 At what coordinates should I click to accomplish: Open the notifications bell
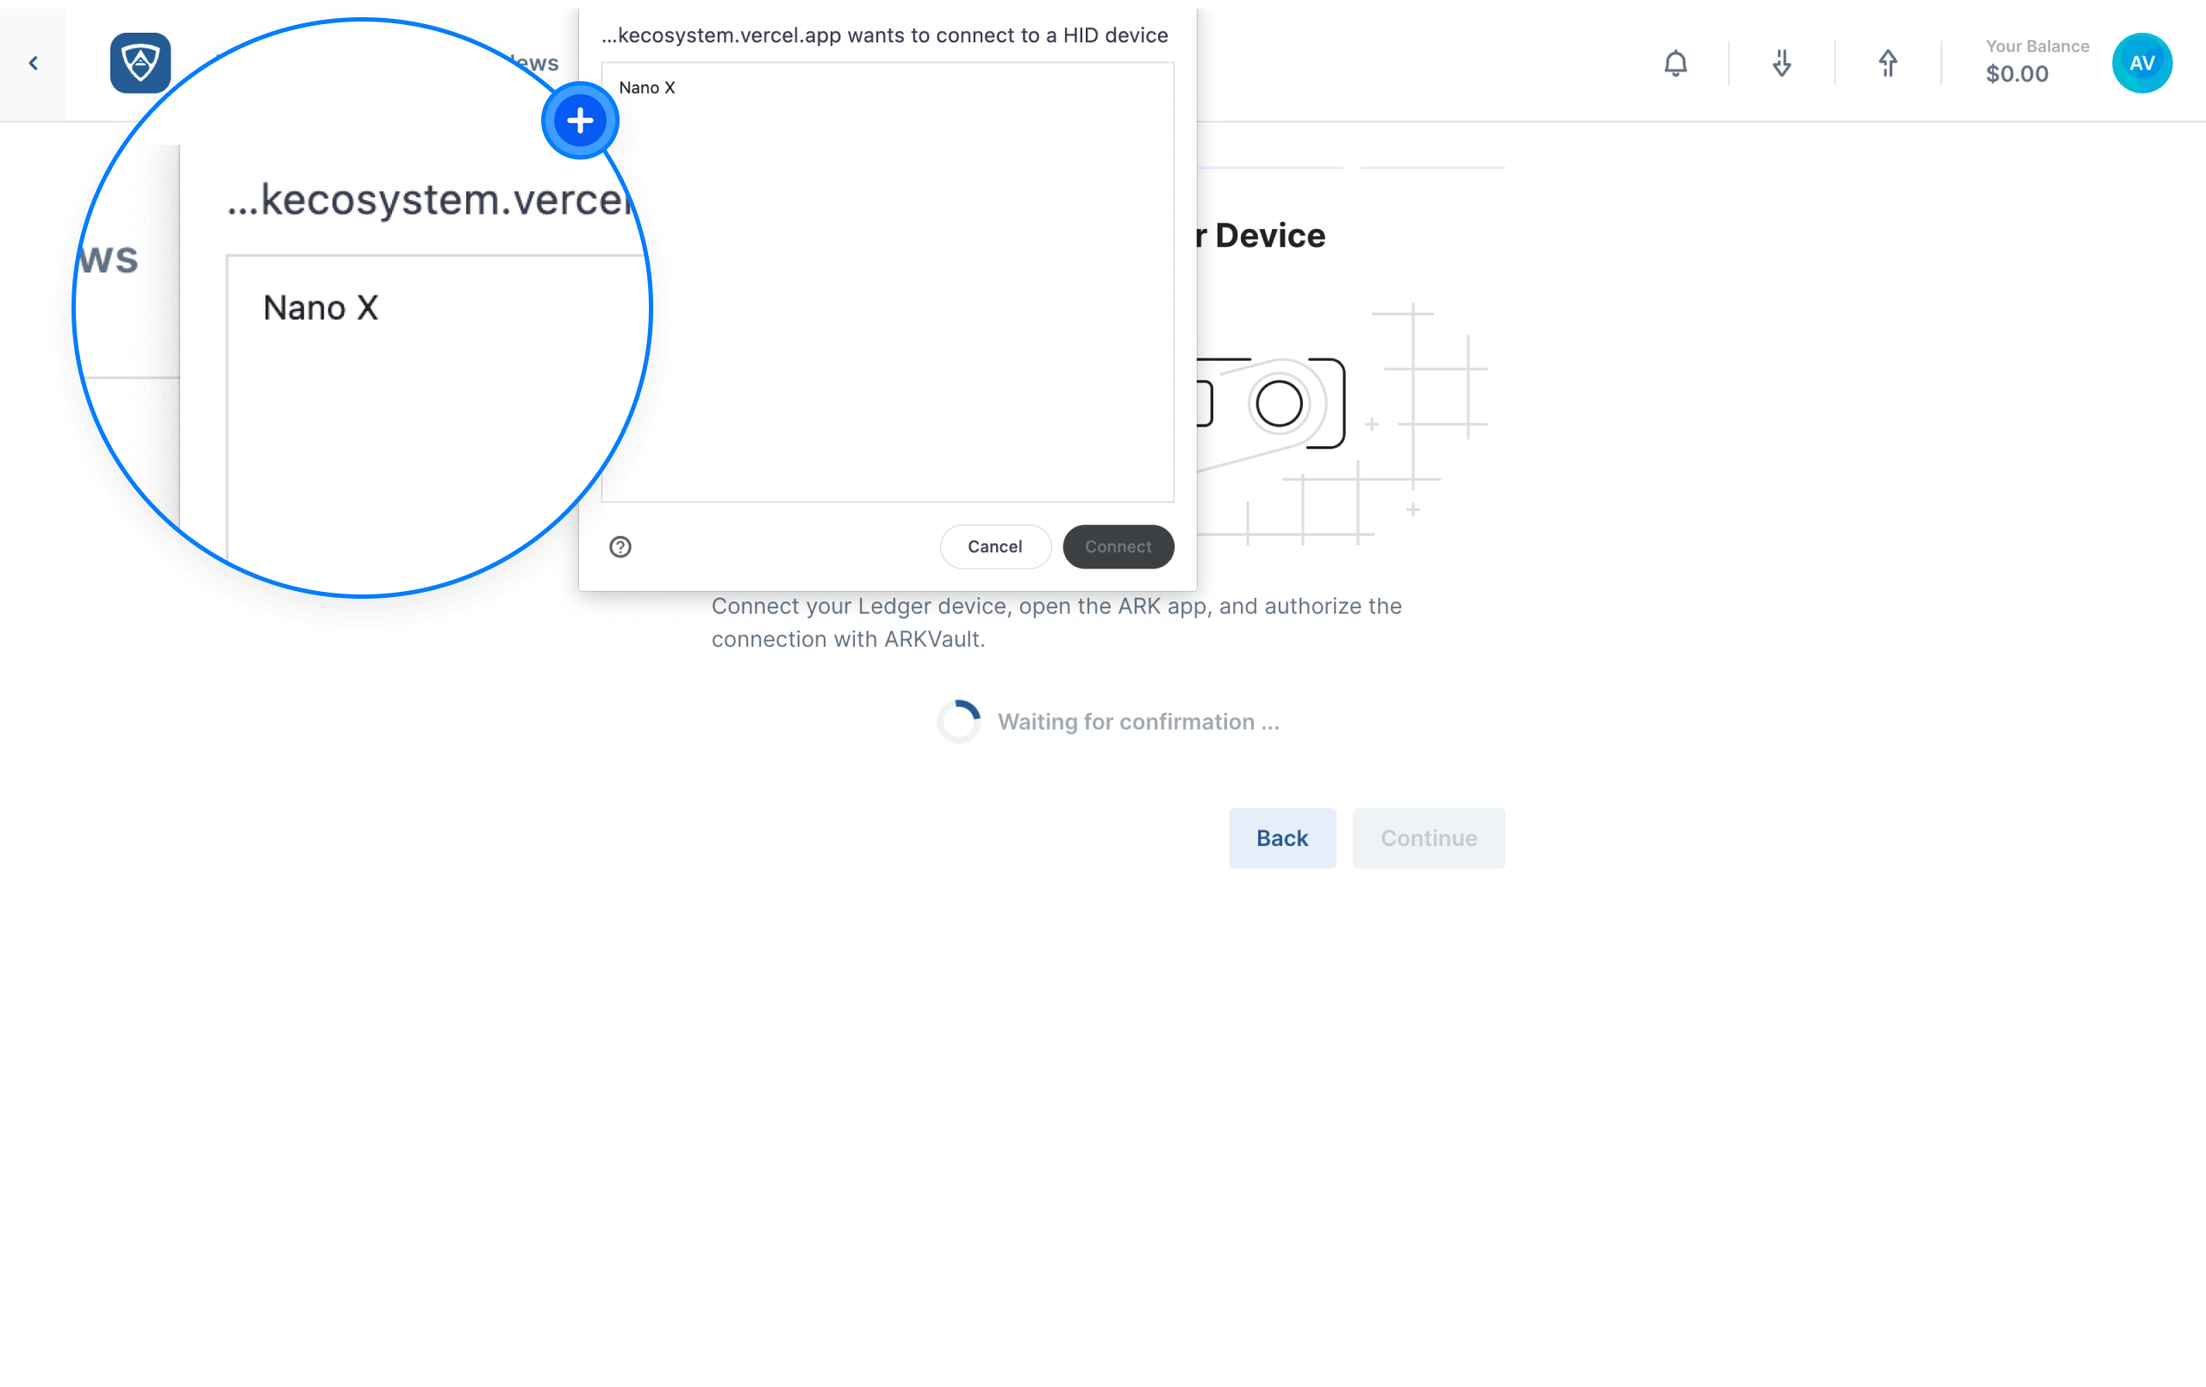click(x=1674, y=63)
